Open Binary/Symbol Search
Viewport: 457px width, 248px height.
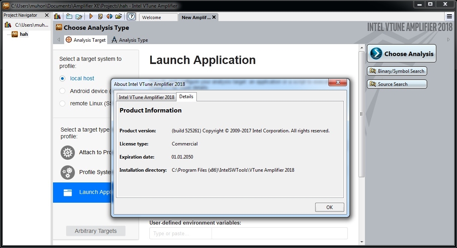tap(397, 71)
